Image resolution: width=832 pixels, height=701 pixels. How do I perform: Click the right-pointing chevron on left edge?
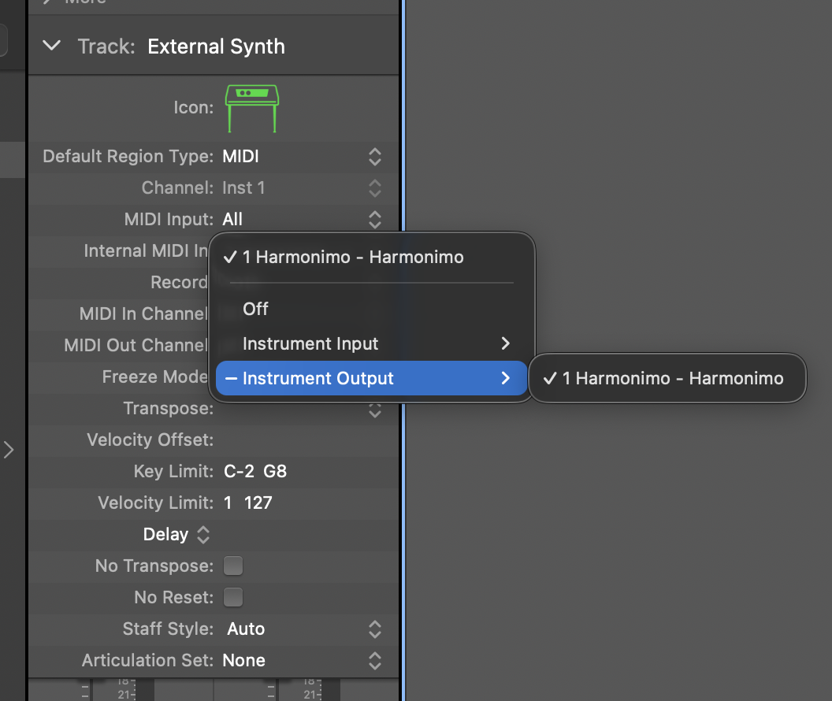pyautogui.click(x=9, y=451)
